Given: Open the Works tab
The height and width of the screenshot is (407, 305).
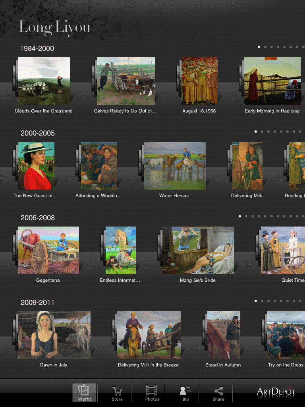Looking at the screenshot, I should (x=84, y=393).
